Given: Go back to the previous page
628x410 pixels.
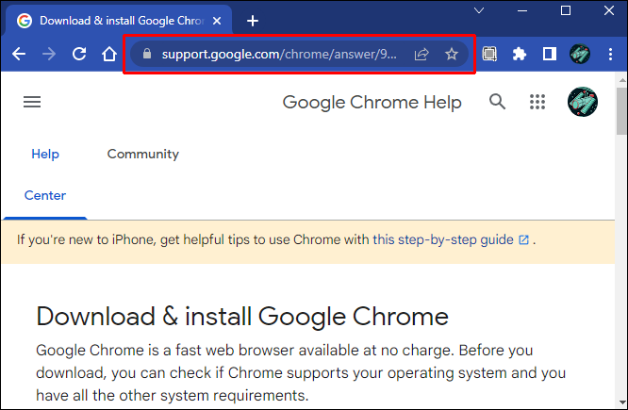Looking at the screenshot, I should tap(19, 54).
